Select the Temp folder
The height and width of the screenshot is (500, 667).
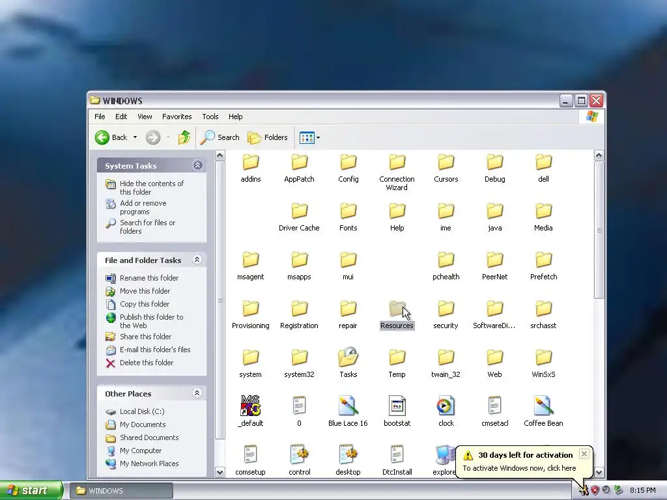397,363
